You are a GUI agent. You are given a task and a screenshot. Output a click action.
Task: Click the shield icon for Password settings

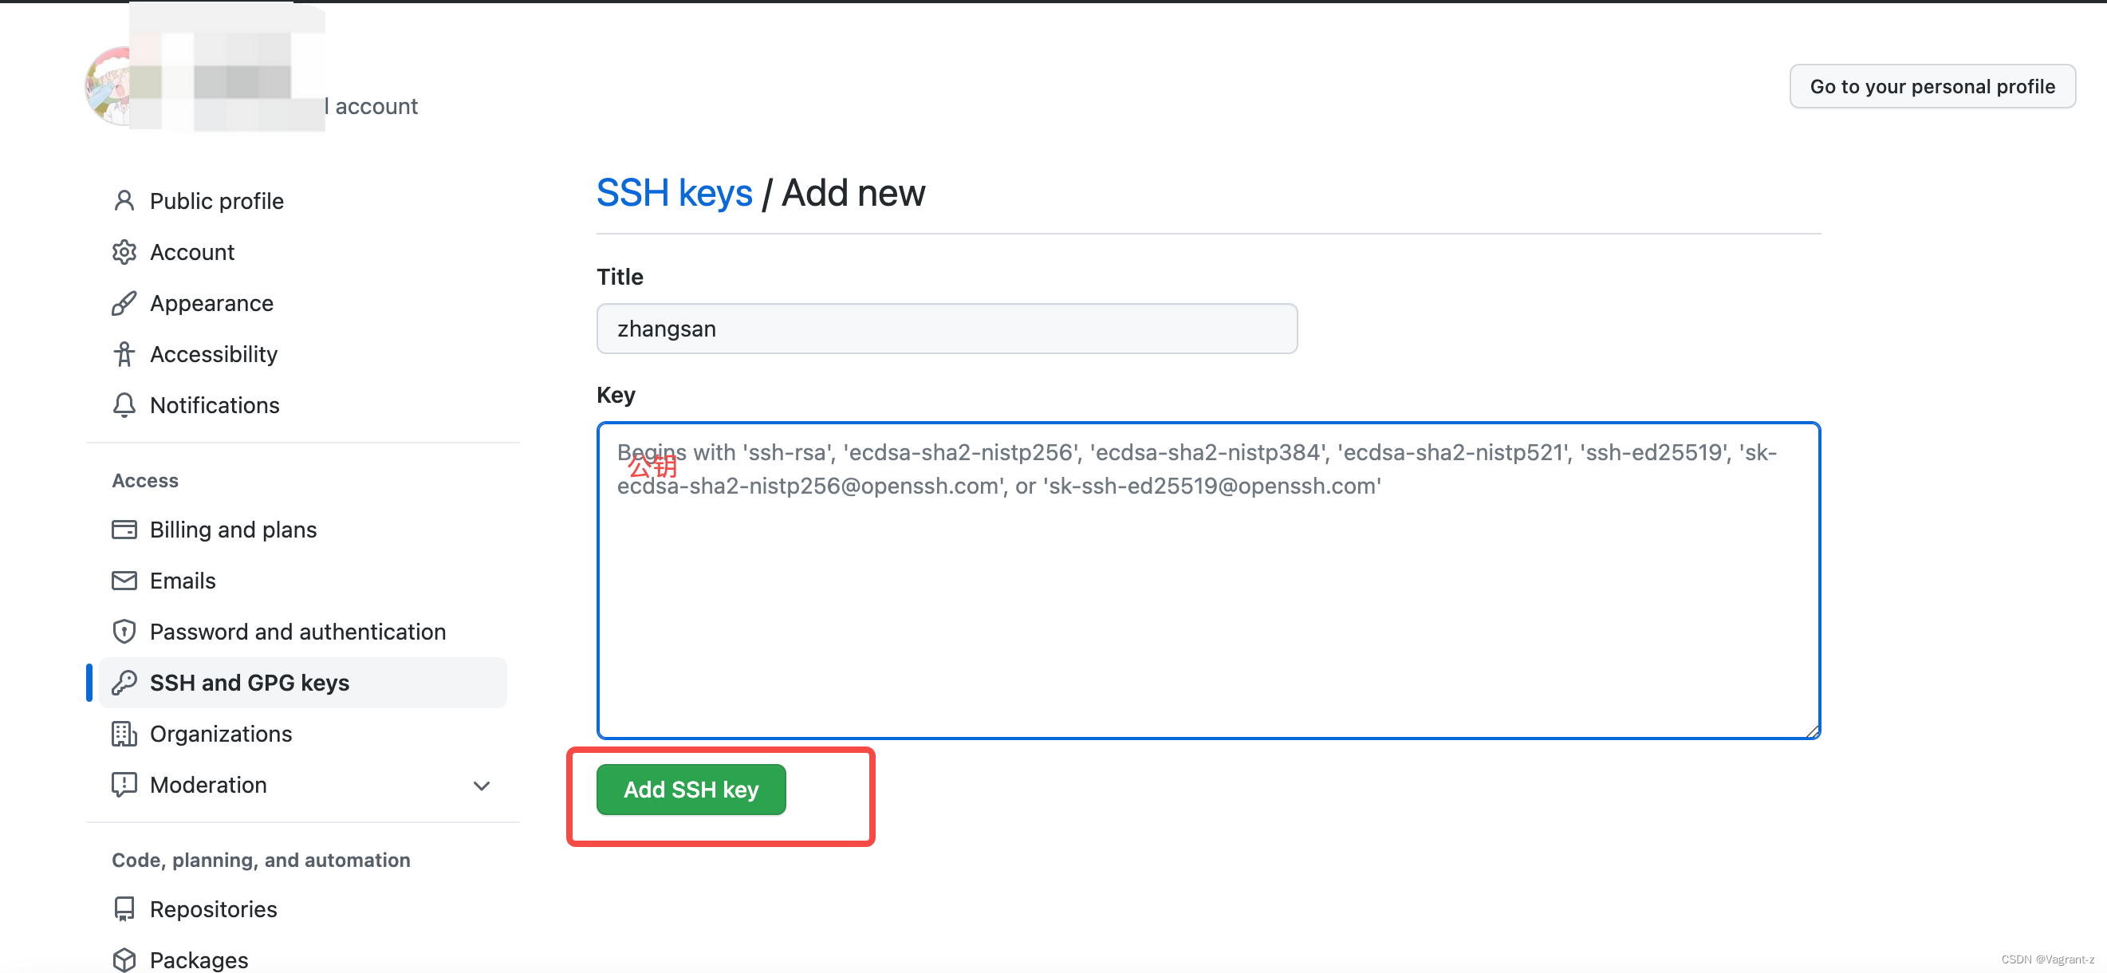pyautogui.click(x=124, y=631)
